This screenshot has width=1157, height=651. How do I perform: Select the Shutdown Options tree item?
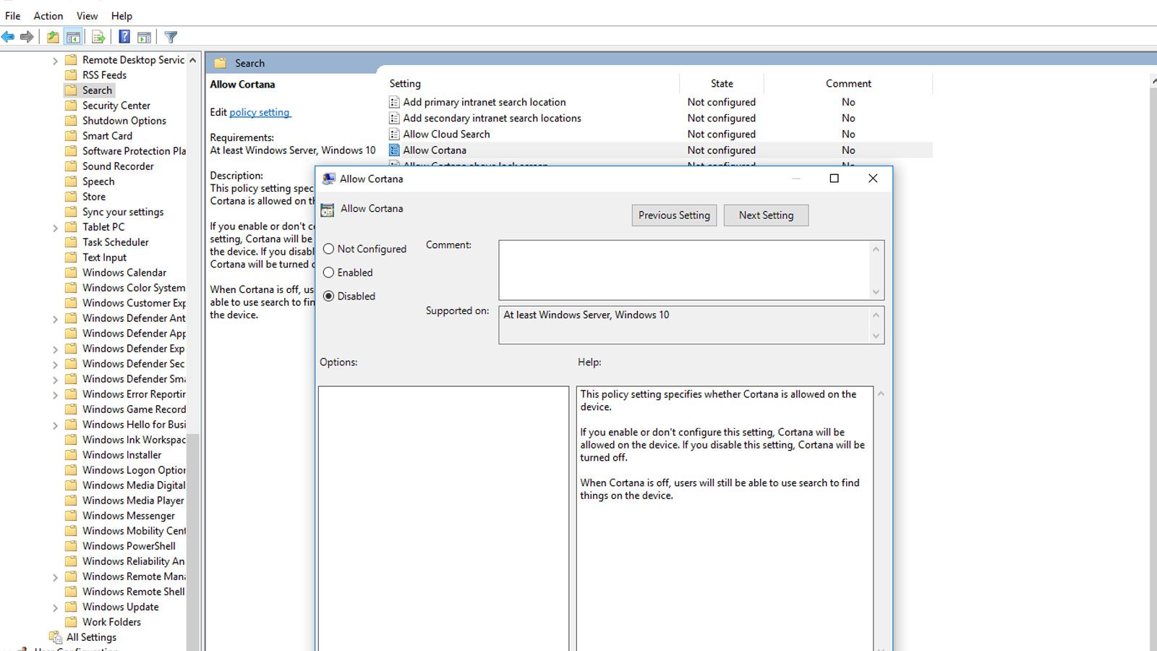click(x=124, y=121)
